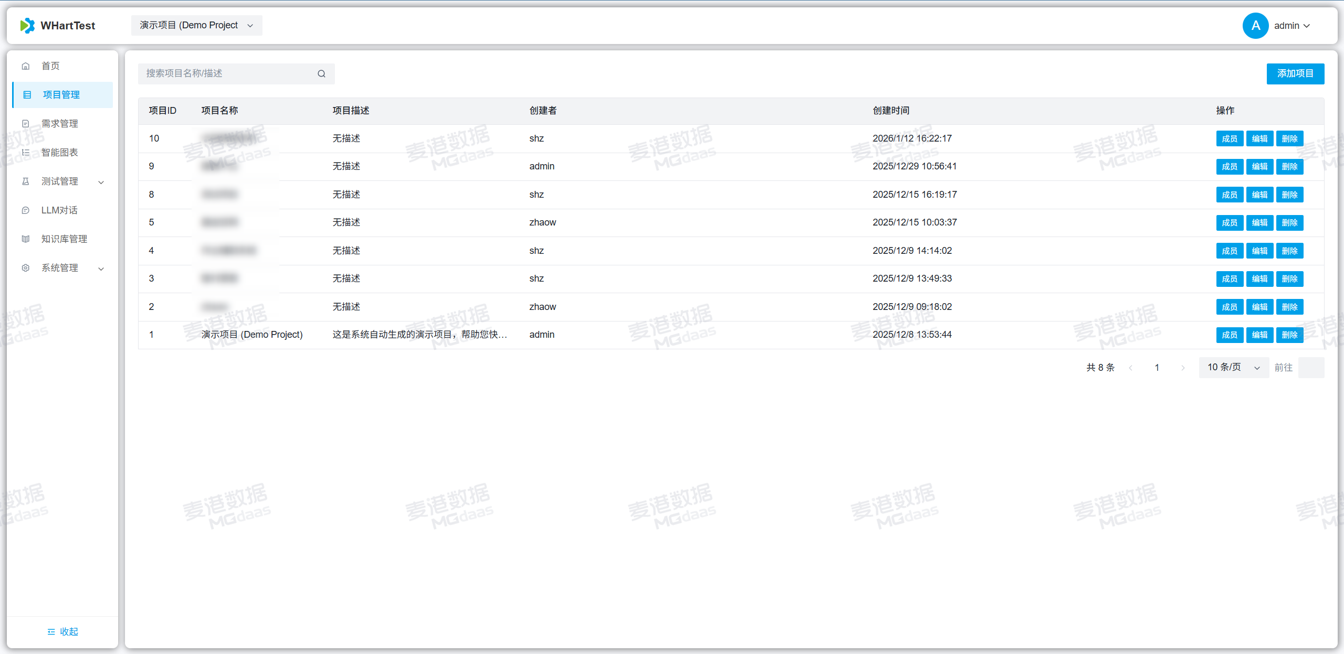Click the search magnifier icon
Screen dimensions: 1344x654
[x=321, y=74]
